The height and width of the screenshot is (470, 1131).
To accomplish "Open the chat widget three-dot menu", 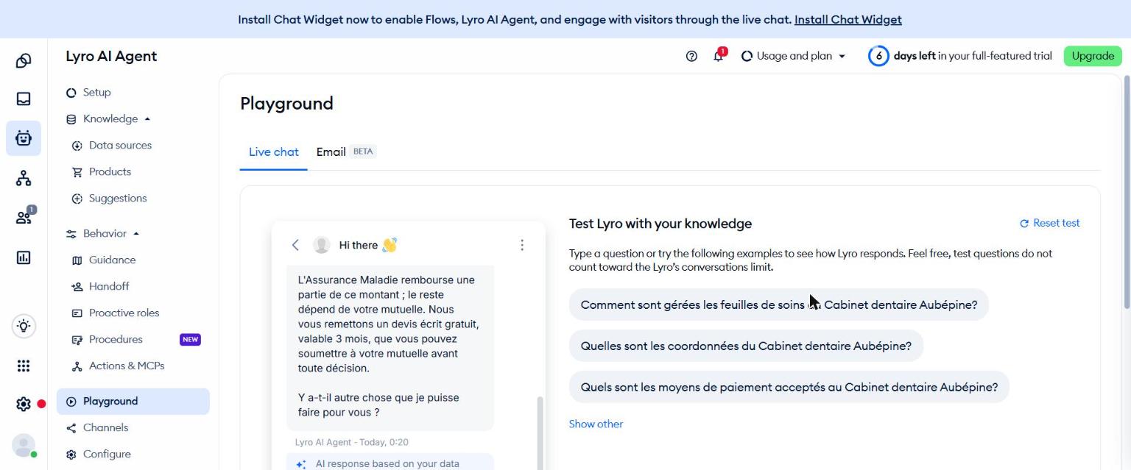I will point(522,245).
